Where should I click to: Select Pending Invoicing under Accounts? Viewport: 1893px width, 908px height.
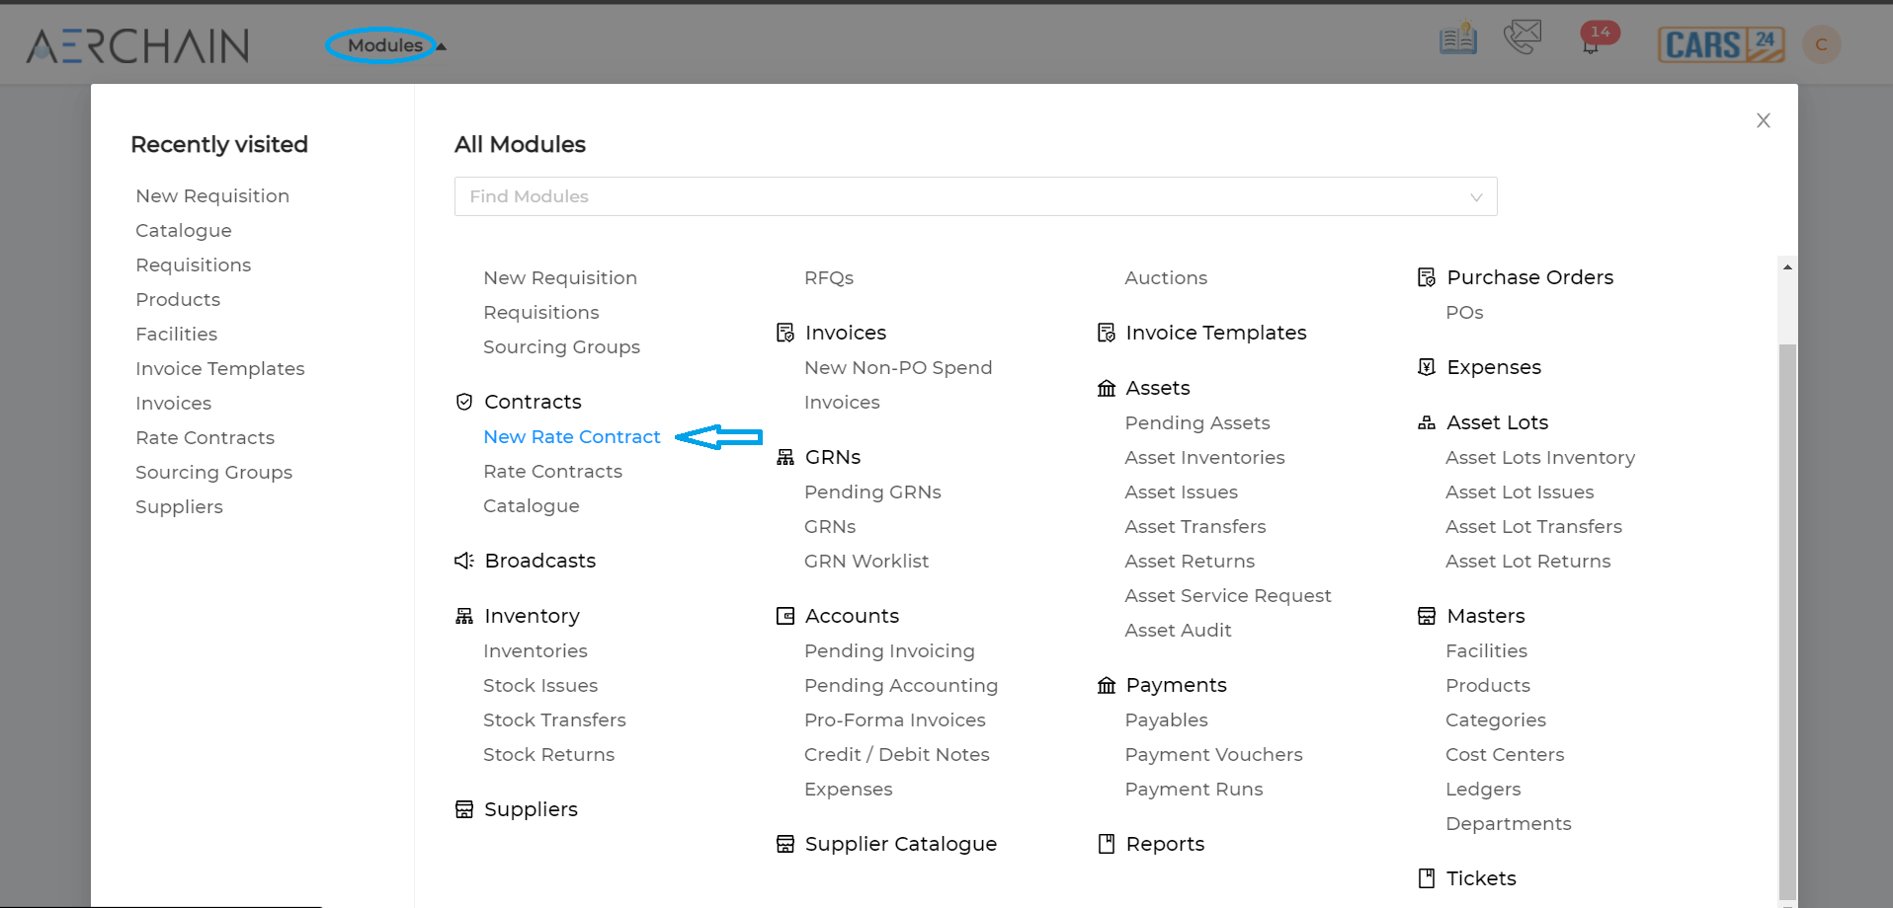click(889, 650)
